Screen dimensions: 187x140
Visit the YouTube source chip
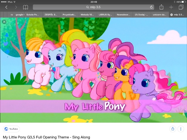11,129
